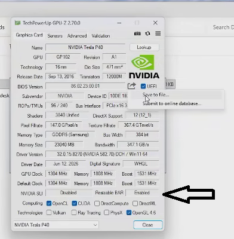Switch to the Graphics Card tab
This screenshot has height=239, width=234.
click(x=29, y=35)
